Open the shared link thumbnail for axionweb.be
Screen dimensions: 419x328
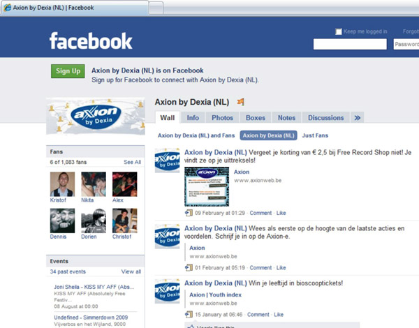[x=207, y=187]
